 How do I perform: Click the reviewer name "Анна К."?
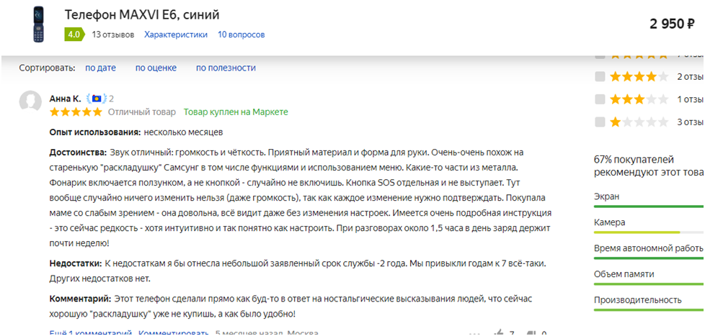click(x=65, y=99)
